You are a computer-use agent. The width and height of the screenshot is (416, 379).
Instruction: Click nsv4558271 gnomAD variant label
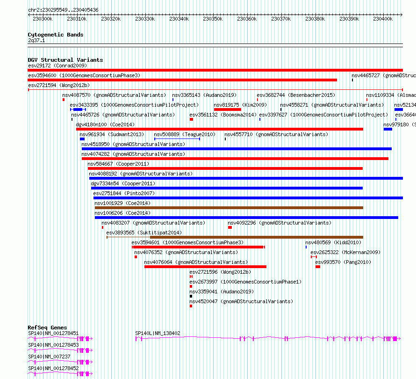332,105
